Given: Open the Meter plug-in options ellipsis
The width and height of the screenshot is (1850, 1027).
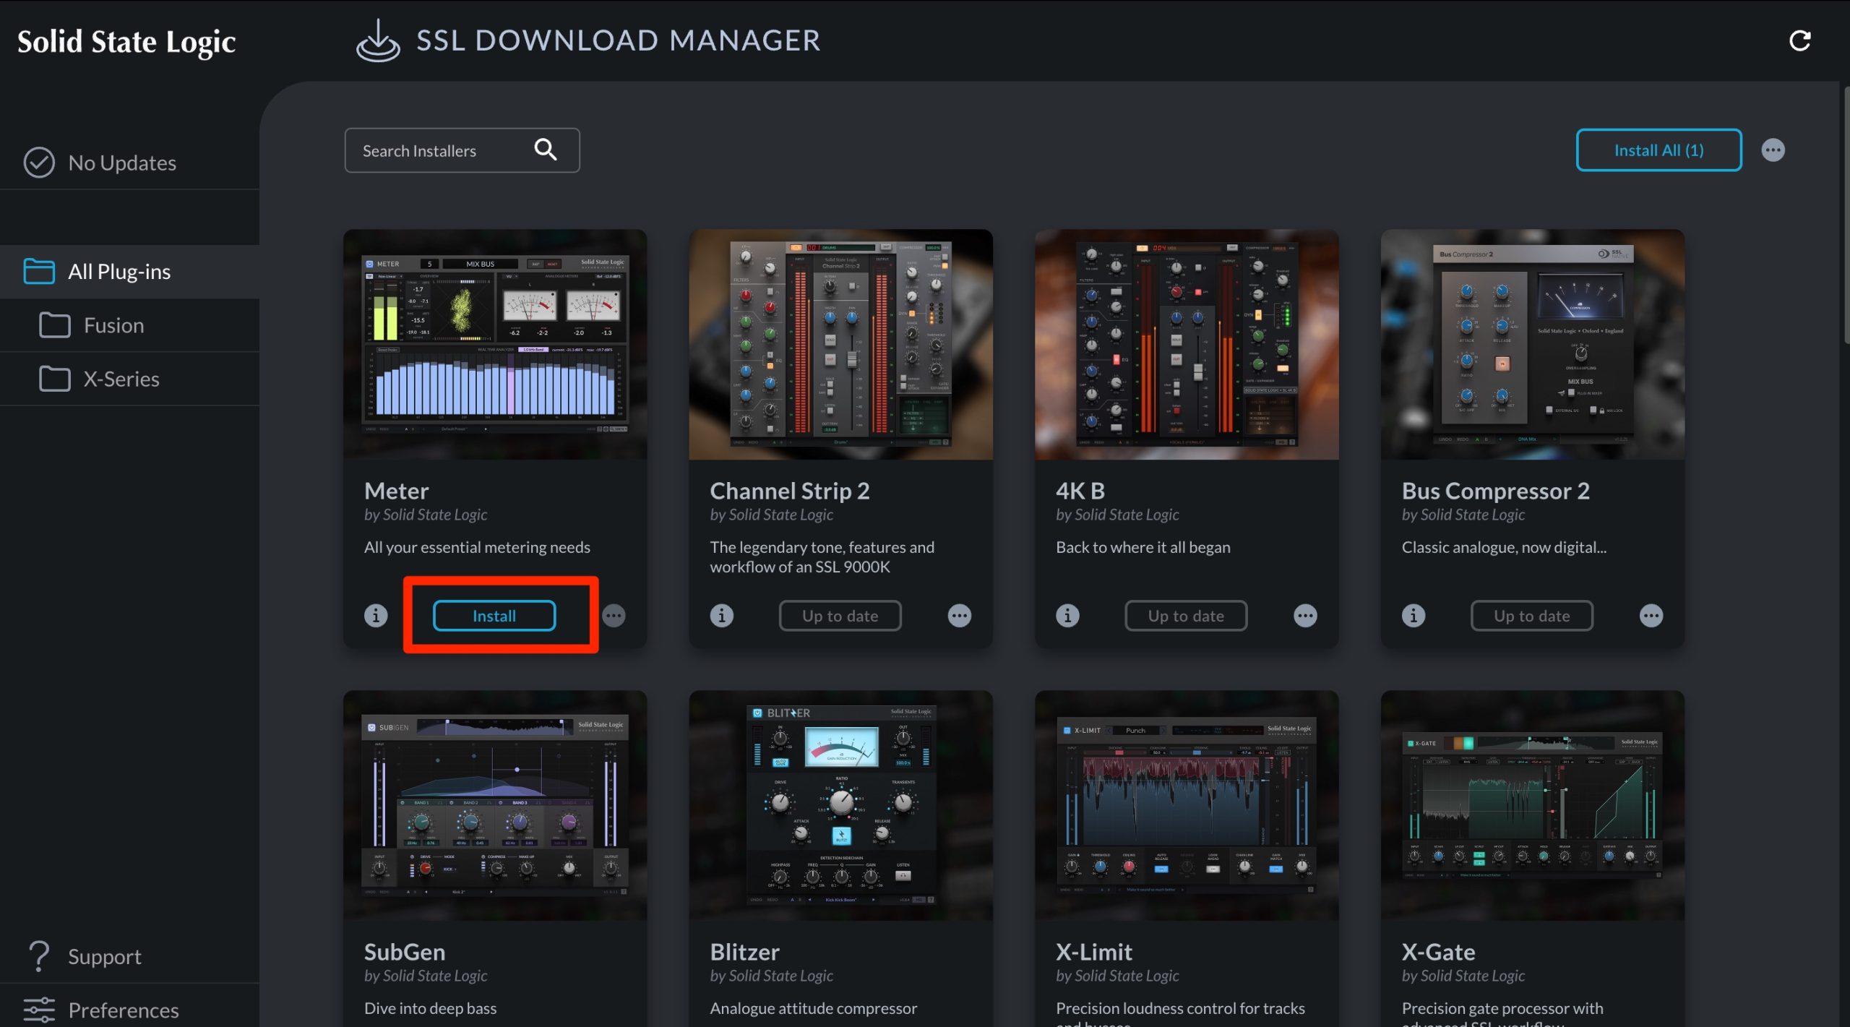Looking at the screenshot, I should click(614, 616).
